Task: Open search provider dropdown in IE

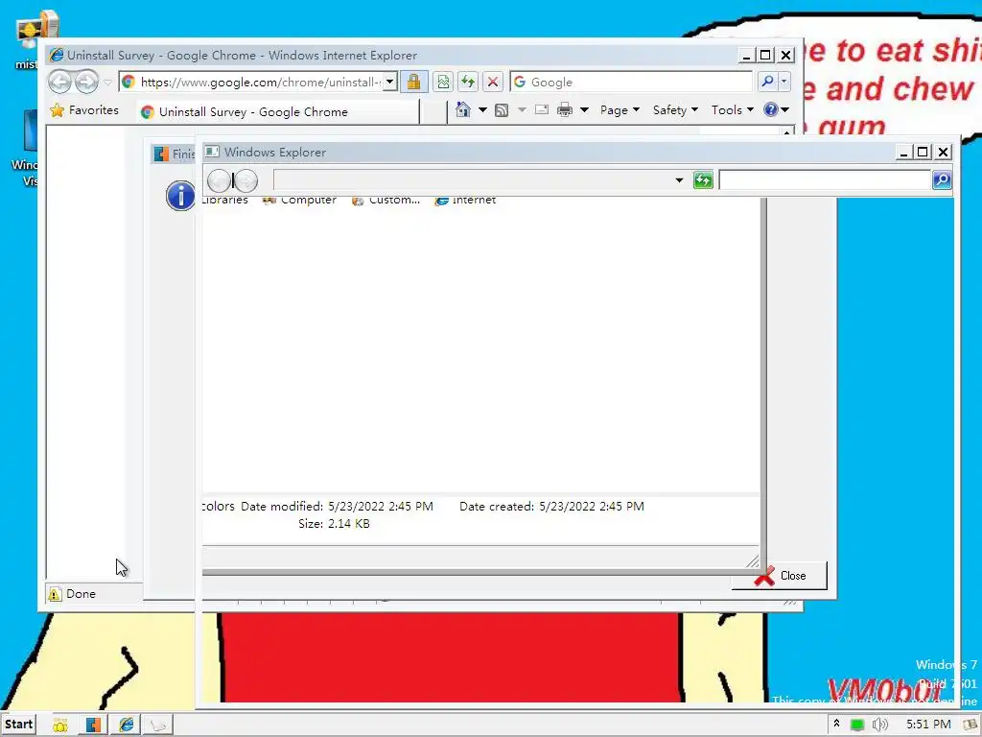Action: (x=783, y=82)
